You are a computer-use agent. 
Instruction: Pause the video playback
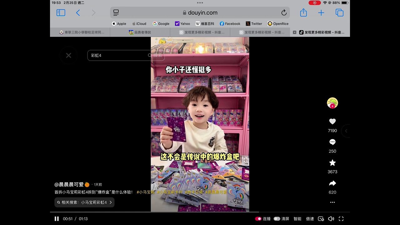57,219
